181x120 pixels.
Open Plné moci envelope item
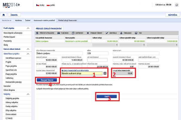(63, 33)
